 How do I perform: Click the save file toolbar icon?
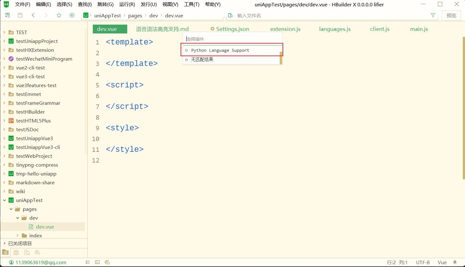point(20,15)
